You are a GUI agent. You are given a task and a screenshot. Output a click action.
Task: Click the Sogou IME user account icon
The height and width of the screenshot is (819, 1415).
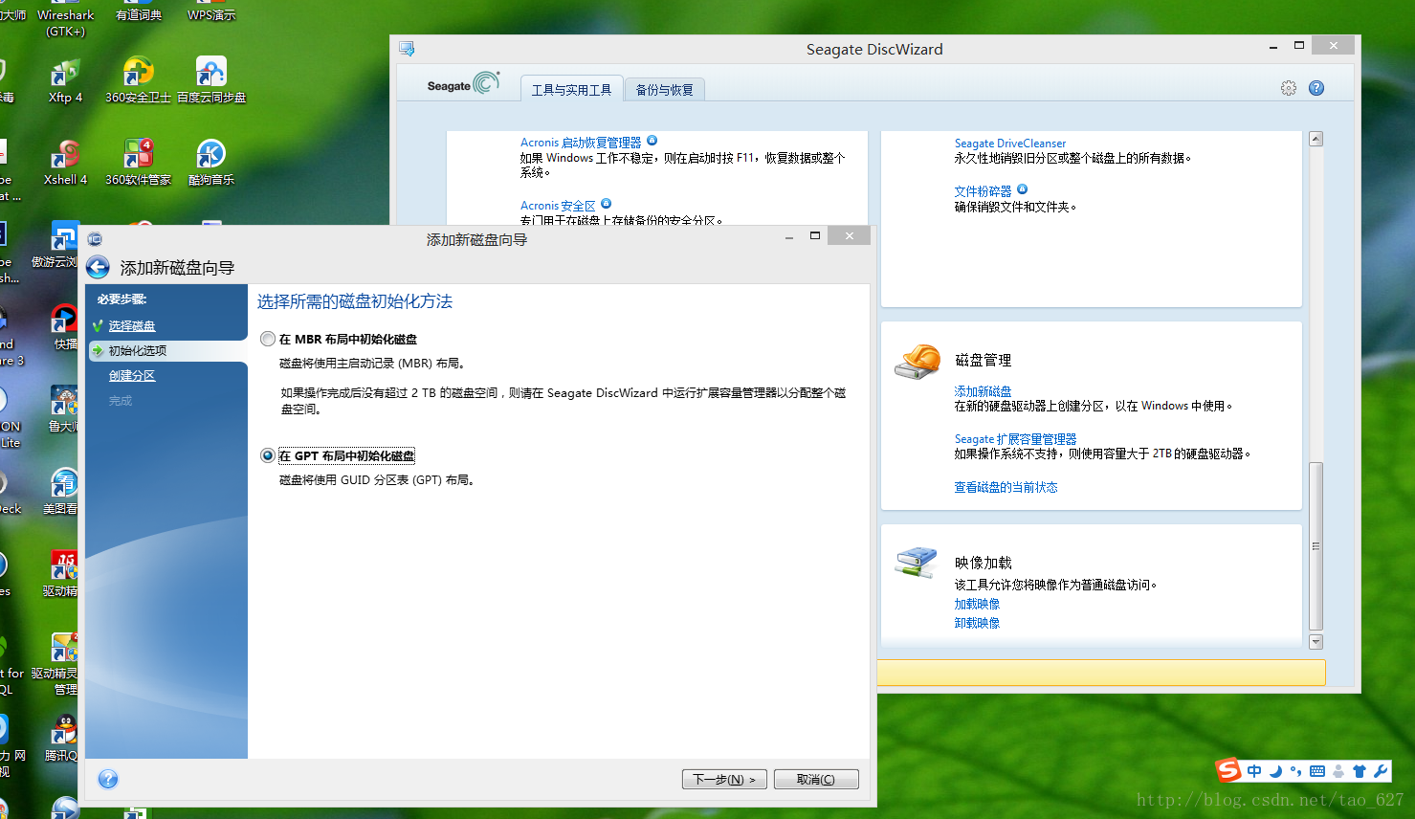pos(1338,771)
